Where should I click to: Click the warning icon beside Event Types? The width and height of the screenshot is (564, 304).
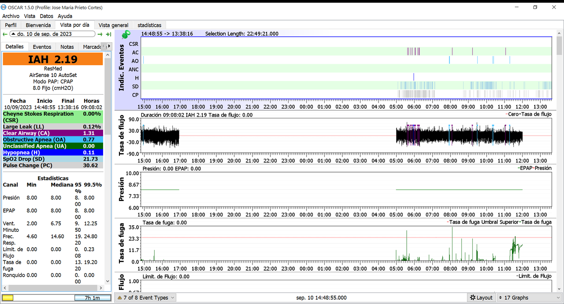tap(119, 298)
